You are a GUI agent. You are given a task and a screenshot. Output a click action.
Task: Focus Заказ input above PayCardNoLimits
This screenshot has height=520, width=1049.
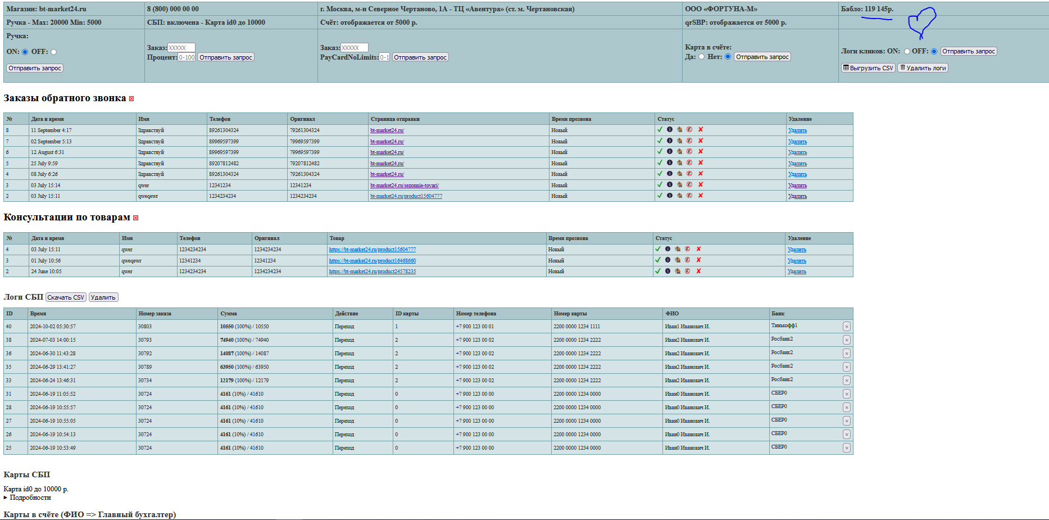[355, 48]
